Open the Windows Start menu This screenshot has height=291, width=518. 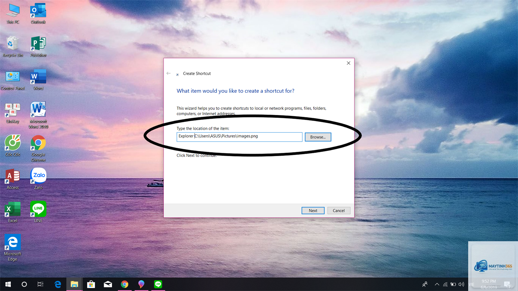pyautogui.click(x=8, y=284)
